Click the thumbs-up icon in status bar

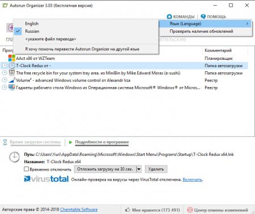(x=127, y=209)
